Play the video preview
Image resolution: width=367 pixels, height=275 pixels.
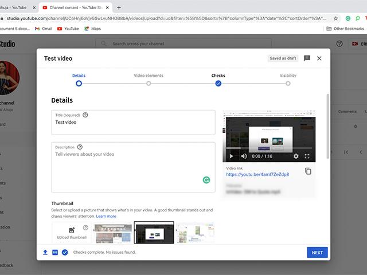pyautogui.click(x=231, y=156)
